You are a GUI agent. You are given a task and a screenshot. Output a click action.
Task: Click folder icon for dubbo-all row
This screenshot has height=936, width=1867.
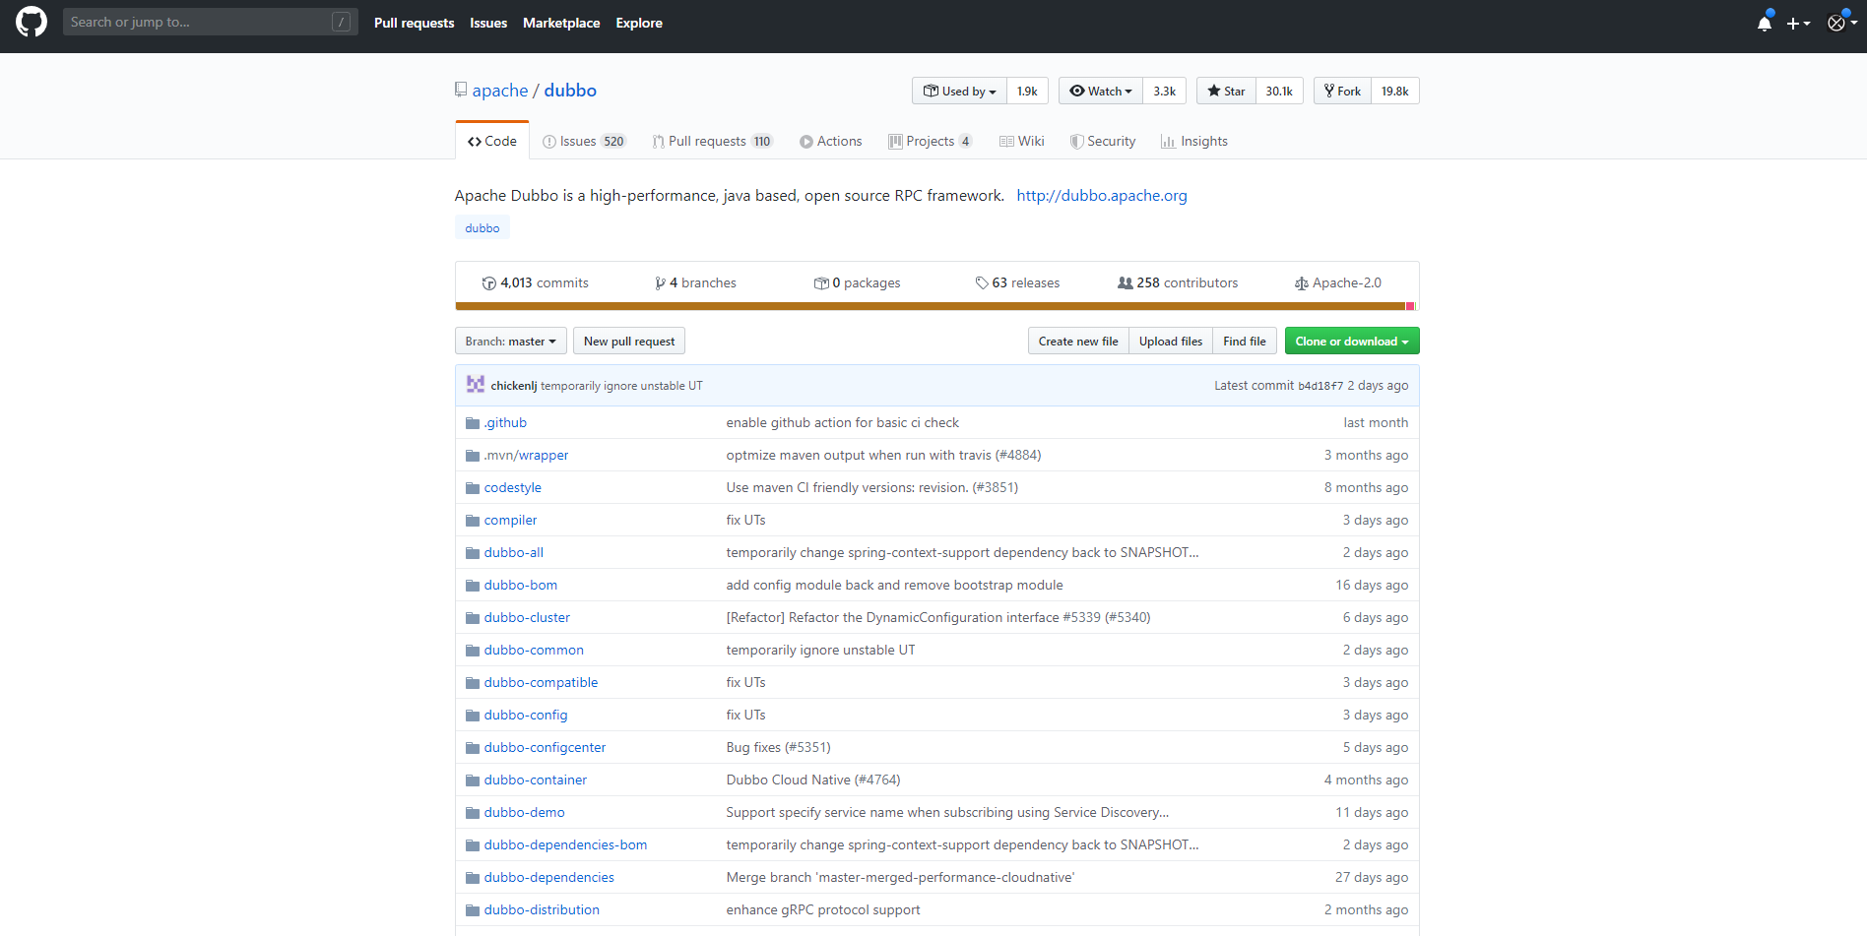pos(473,553)
